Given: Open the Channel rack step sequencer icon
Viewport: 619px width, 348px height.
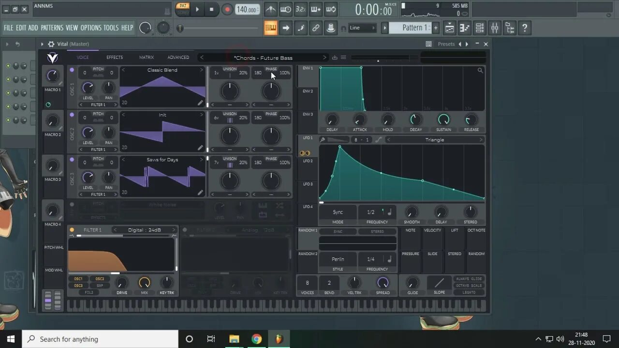Looking at the screenshot, I should point(480,28).
